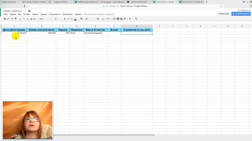
Task: Select column G header
Action: (137, 26)
